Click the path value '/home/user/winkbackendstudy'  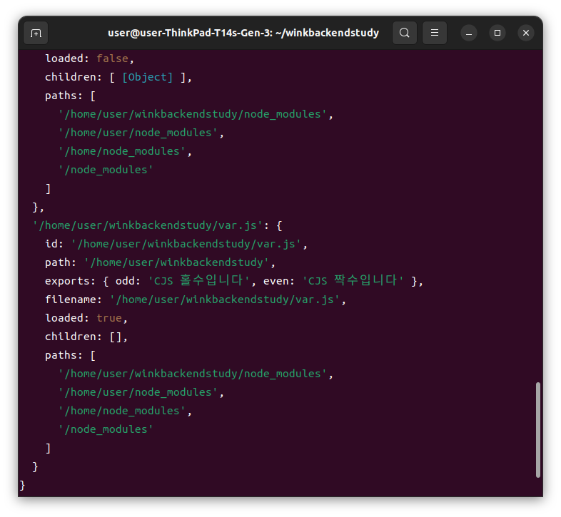click(x=176, y=262)
